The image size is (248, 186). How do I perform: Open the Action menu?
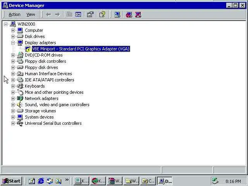coord(14,15)
